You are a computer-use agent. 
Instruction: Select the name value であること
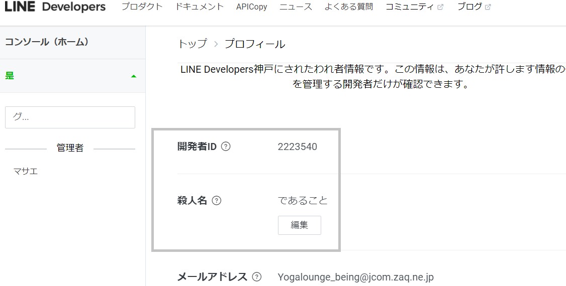(x=303, y=200)
